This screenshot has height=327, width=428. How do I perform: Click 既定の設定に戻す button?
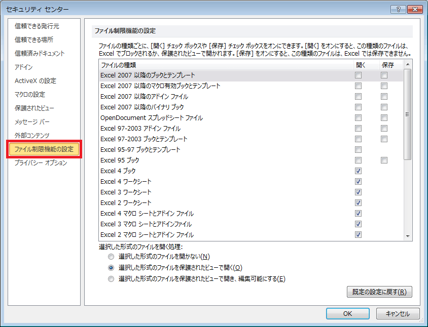click(x=379, y=292)
